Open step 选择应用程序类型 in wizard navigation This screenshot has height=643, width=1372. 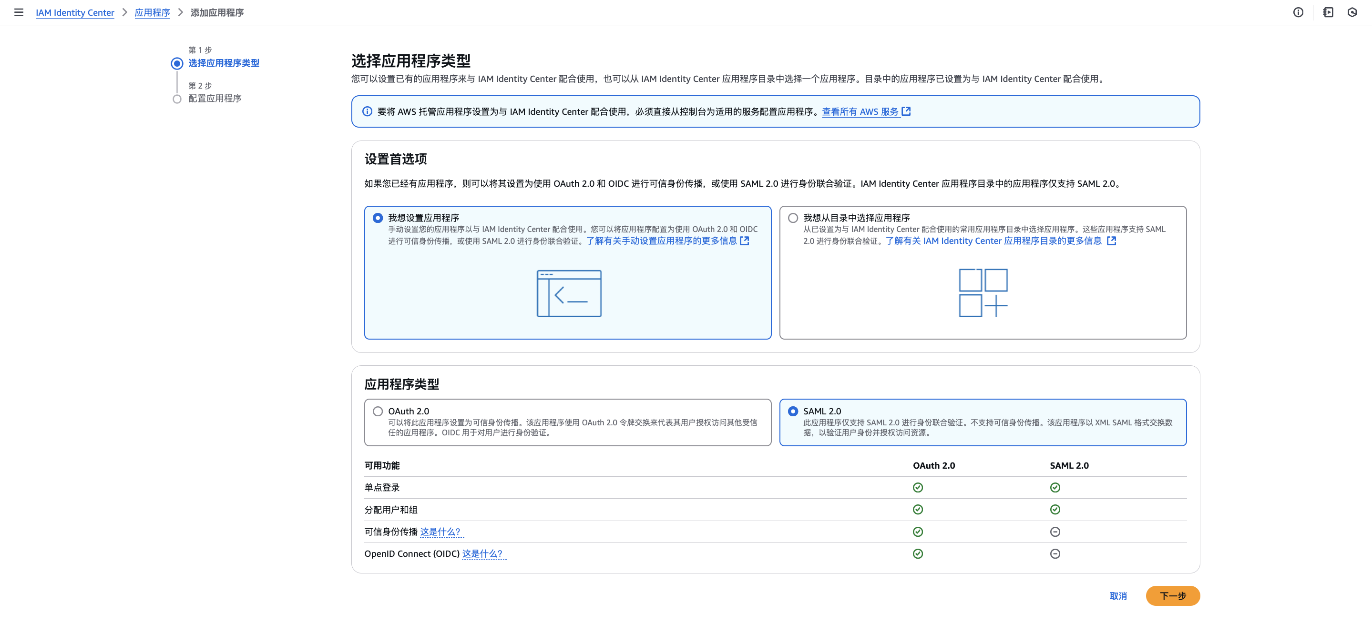click(x=224, y=63)
